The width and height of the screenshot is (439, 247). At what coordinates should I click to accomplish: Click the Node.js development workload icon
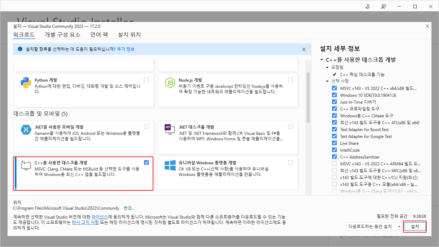click(x=170, y=83)
